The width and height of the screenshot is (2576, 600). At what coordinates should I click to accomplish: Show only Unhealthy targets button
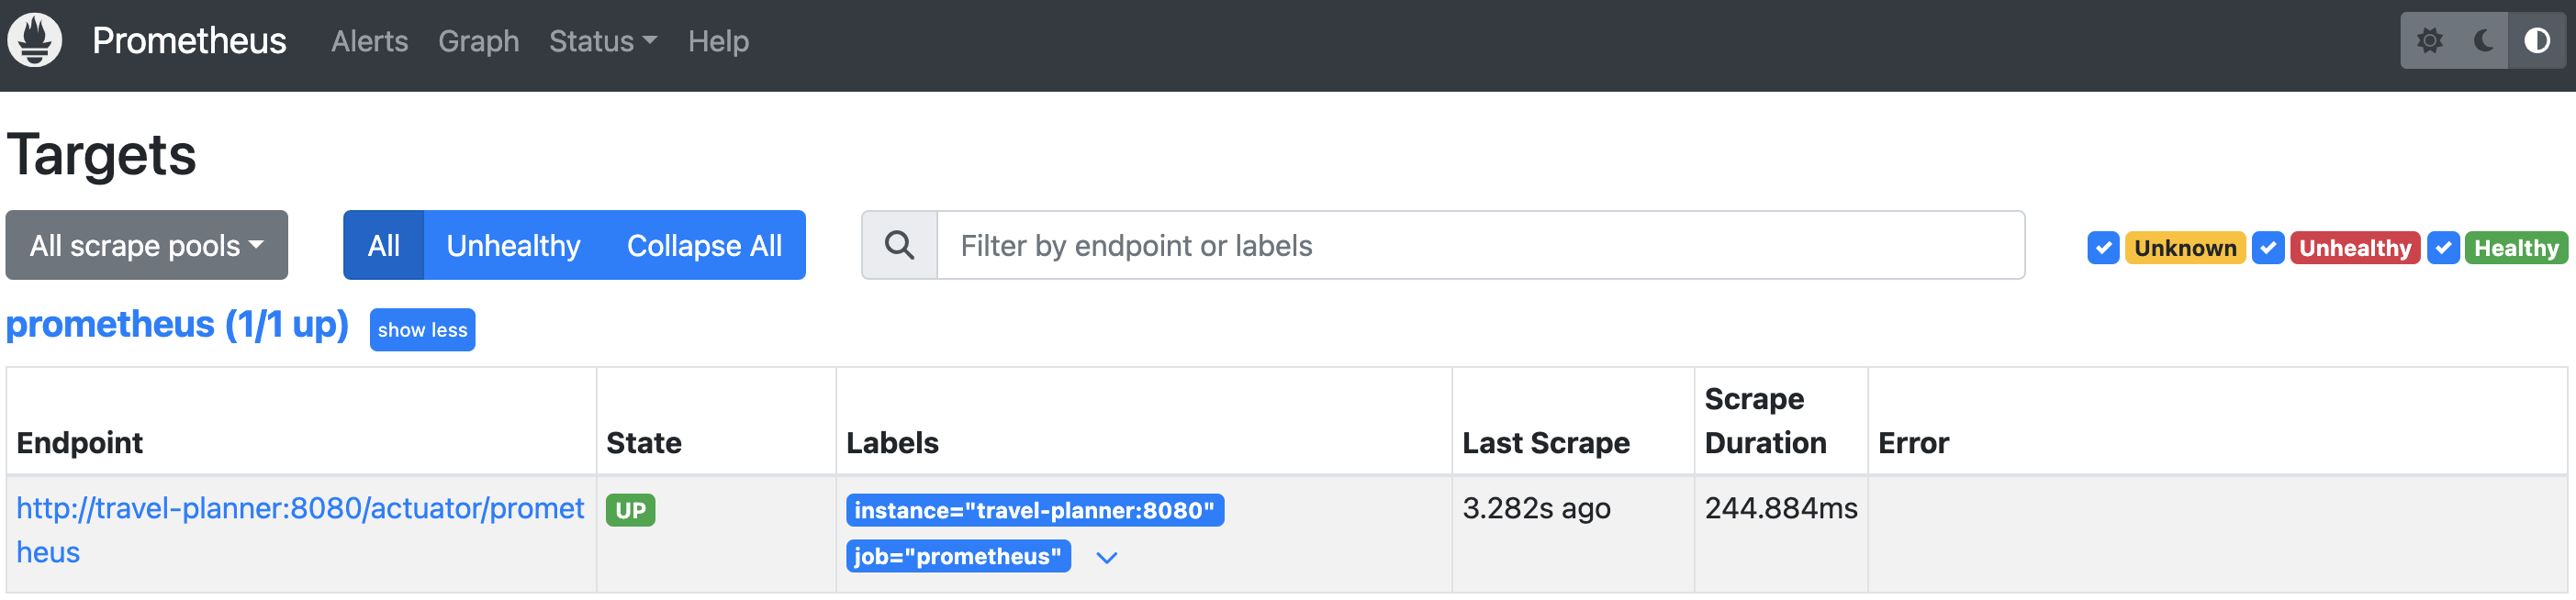pyautogui.click(x=513, y=245)
